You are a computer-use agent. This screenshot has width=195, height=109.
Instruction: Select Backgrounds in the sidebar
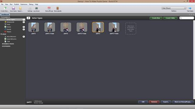(x=10, y=22)
